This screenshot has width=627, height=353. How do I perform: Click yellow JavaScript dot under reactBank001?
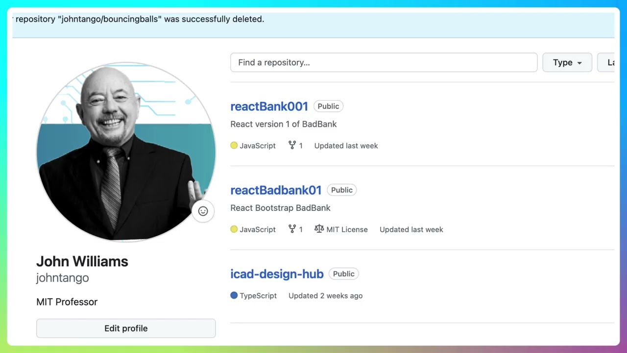coord(234,146)
